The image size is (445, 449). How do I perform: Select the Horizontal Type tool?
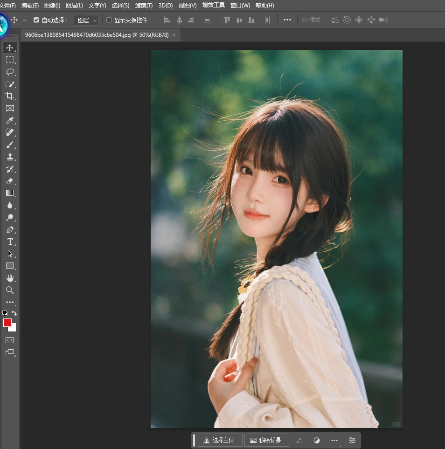tap(10, 242)
